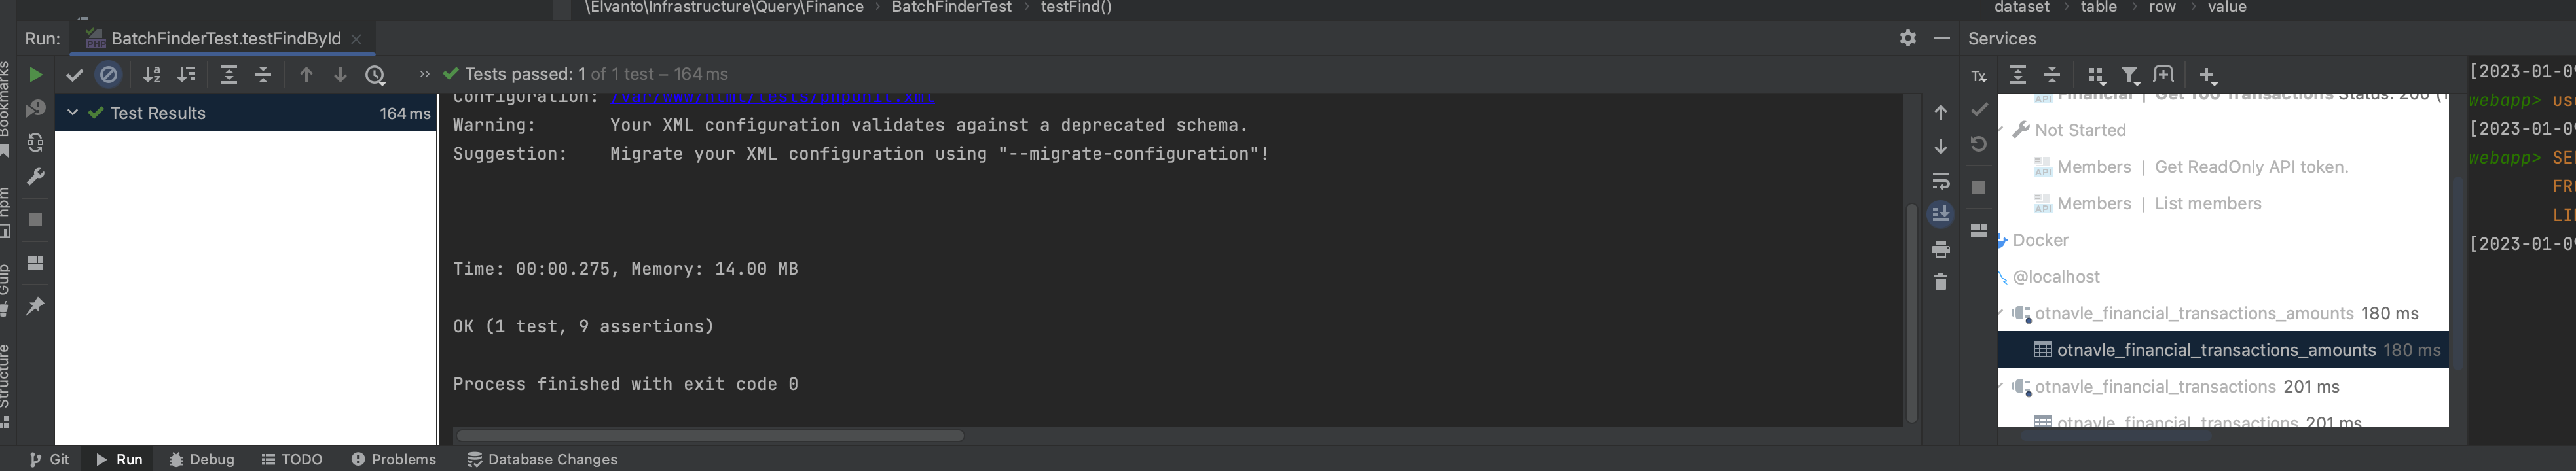2576x471 pixels.
Task: Toggle show passed tests checkmark
Action: [x=74, y=75]
